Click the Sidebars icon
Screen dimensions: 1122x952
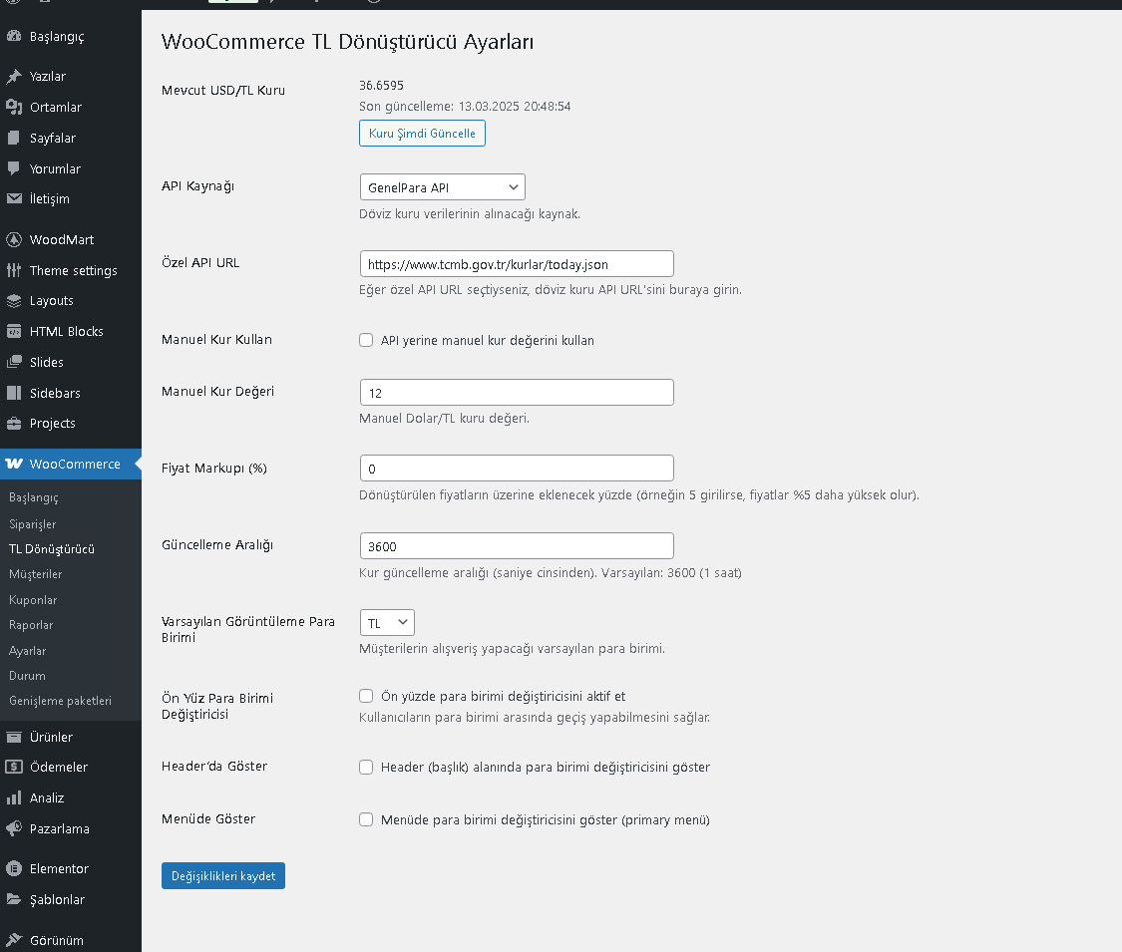(14, 393)
